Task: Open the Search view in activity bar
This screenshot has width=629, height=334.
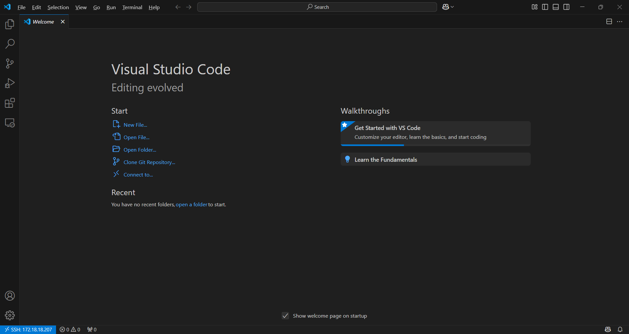Action: [x=10, y=44]
